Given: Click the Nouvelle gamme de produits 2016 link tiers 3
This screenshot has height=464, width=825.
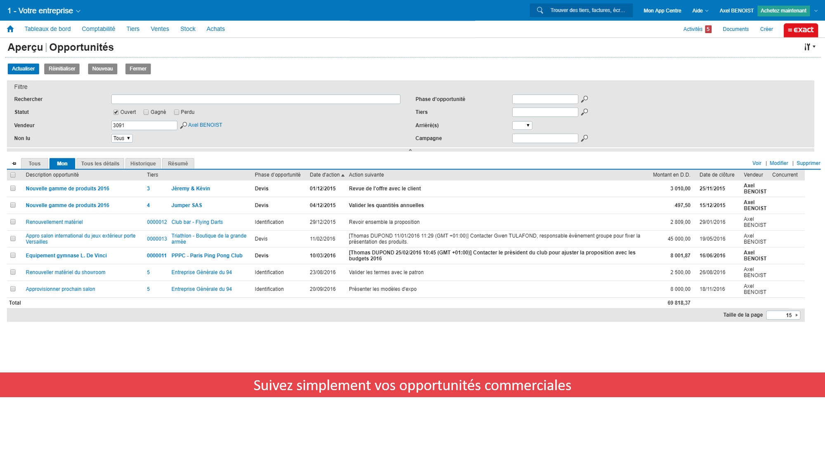Looking at the screenshot, I should [x=67, y=188].
